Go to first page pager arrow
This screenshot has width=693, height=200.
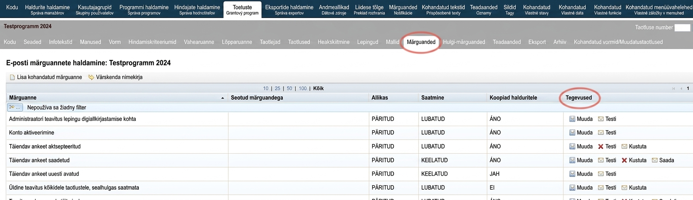[x=673, y=89]
